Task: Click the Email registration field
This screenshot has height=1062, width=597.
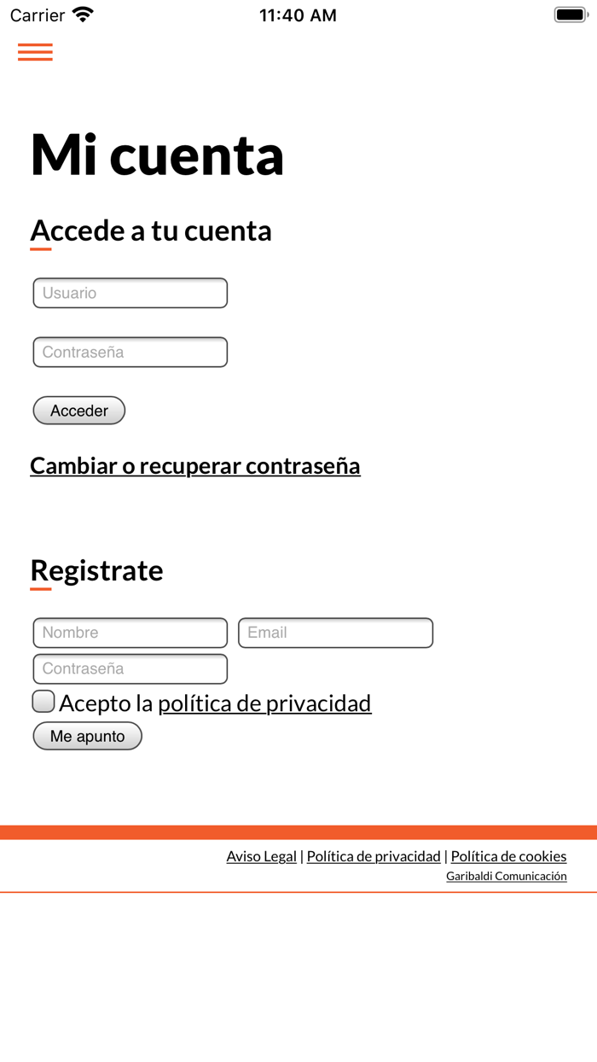Action: [x=336, y=633]
